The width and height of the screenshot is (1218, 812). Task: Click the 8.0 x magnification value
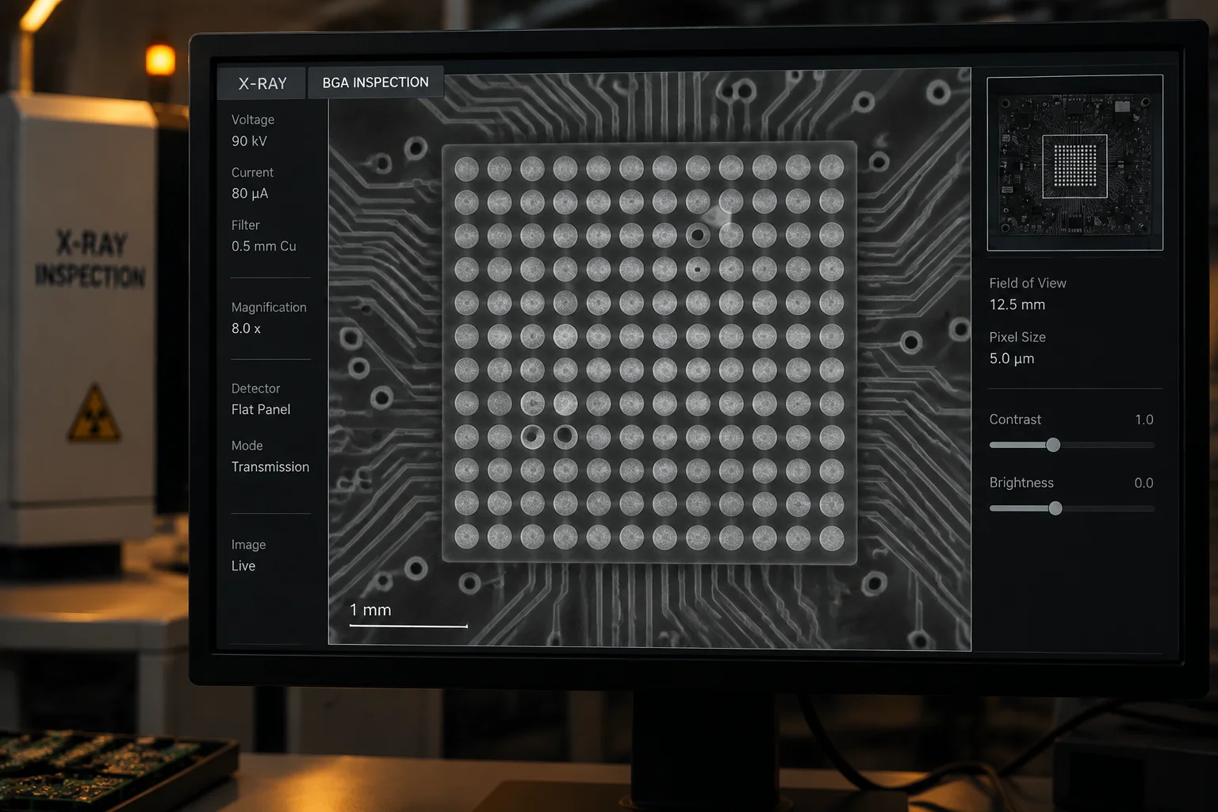point(246,328)
